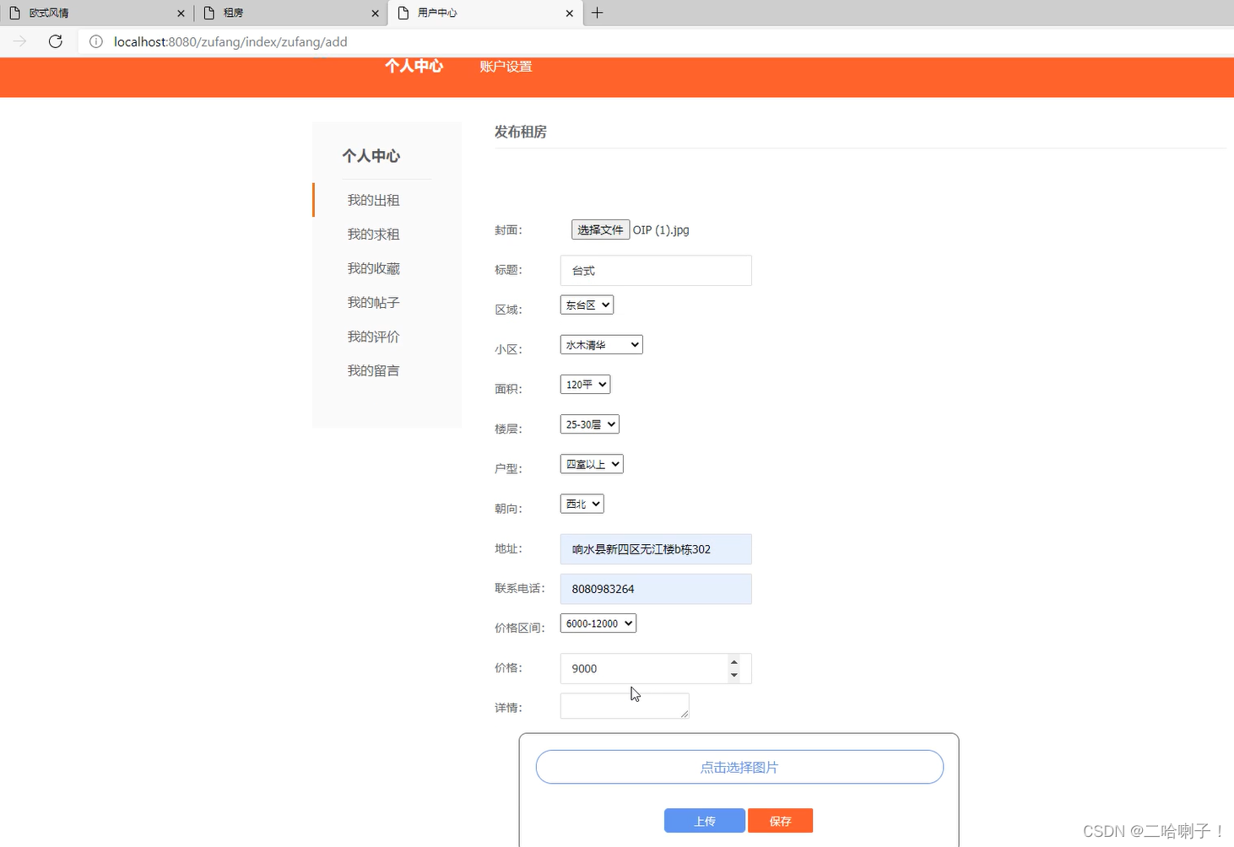Close the 欧式风情 tab
Viewport: 1234px width, 847px height.
pos(180,13)
